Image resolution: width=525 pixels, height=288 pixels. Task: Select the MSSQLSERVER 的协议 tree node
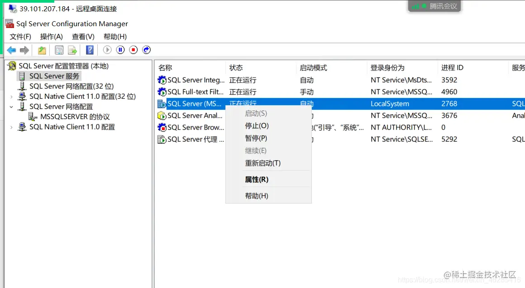(75, 116)
